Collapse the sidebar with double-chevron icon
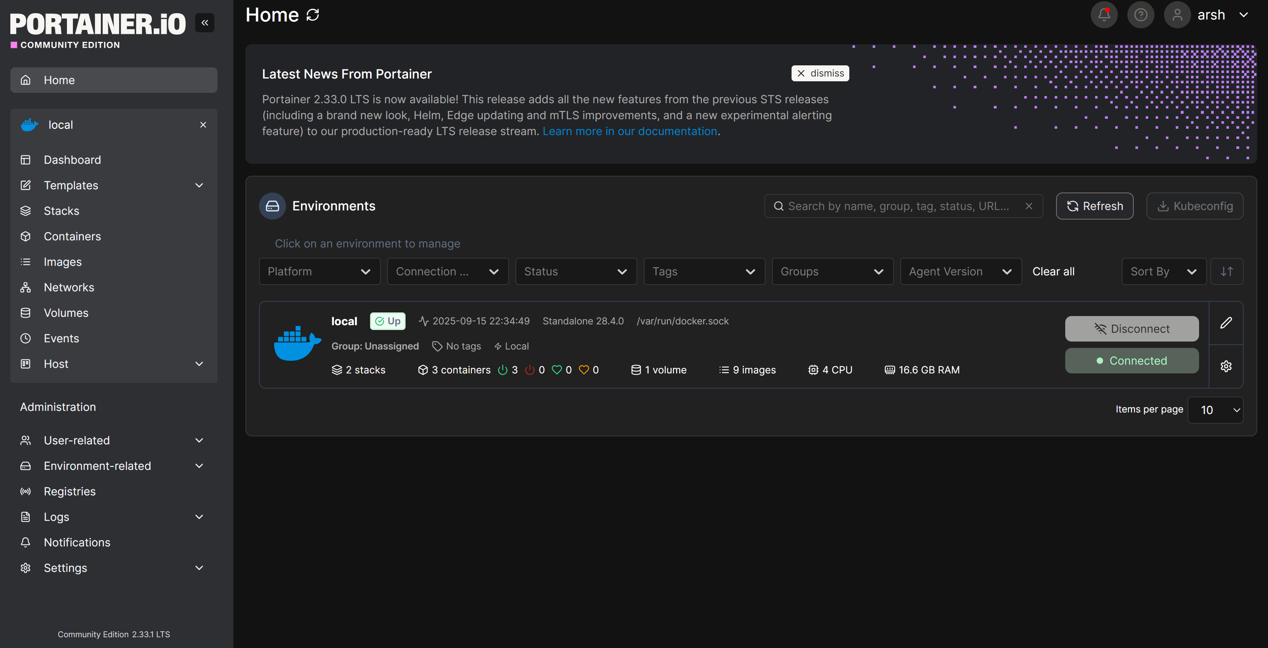This screenshot has width=1268, height=648. pos(205,23)
